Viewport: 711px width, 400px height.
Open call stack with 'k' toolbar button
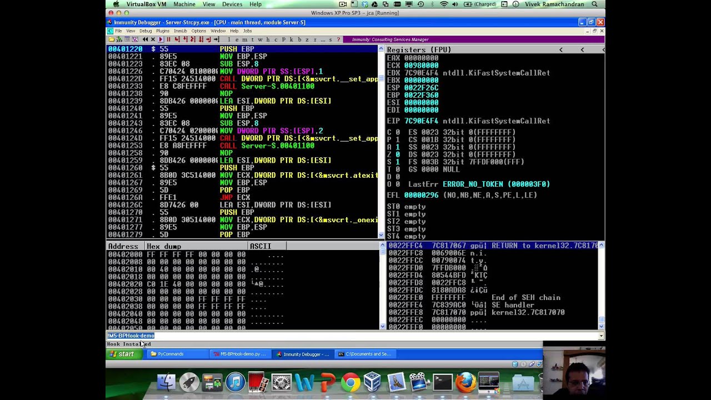(x=291, y=39)
